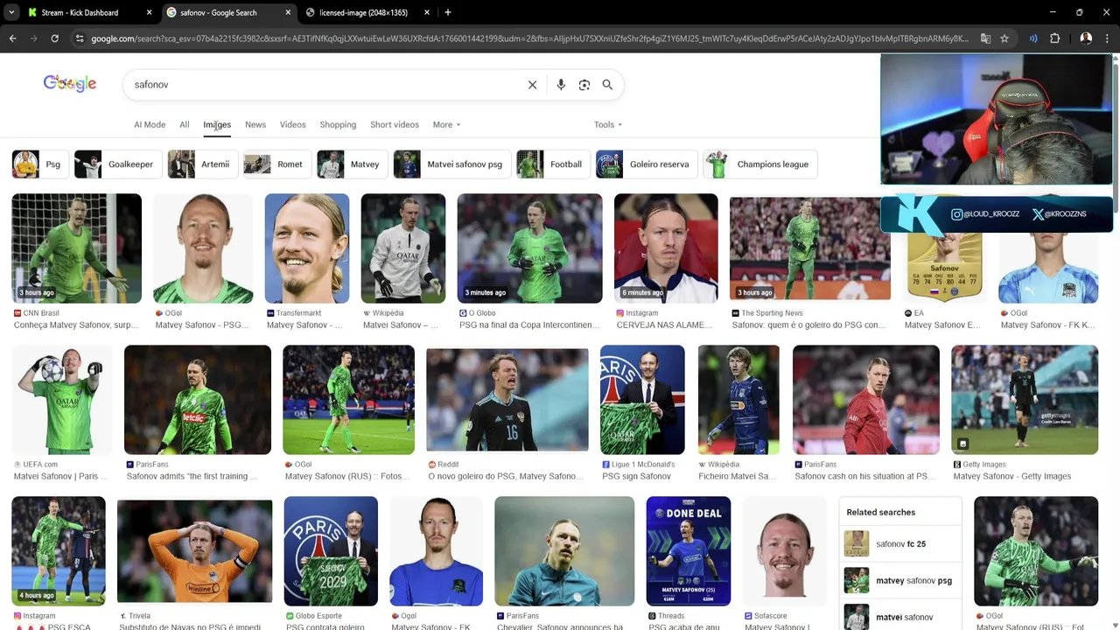1120x630 pixels.
Task: Filter by Matvei safonov psg chip
Action: 452,164
